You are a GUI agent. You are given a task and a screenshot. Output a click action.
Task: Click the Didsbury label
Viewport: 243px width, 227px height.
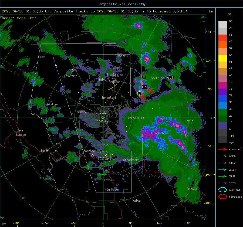[102, 121]
